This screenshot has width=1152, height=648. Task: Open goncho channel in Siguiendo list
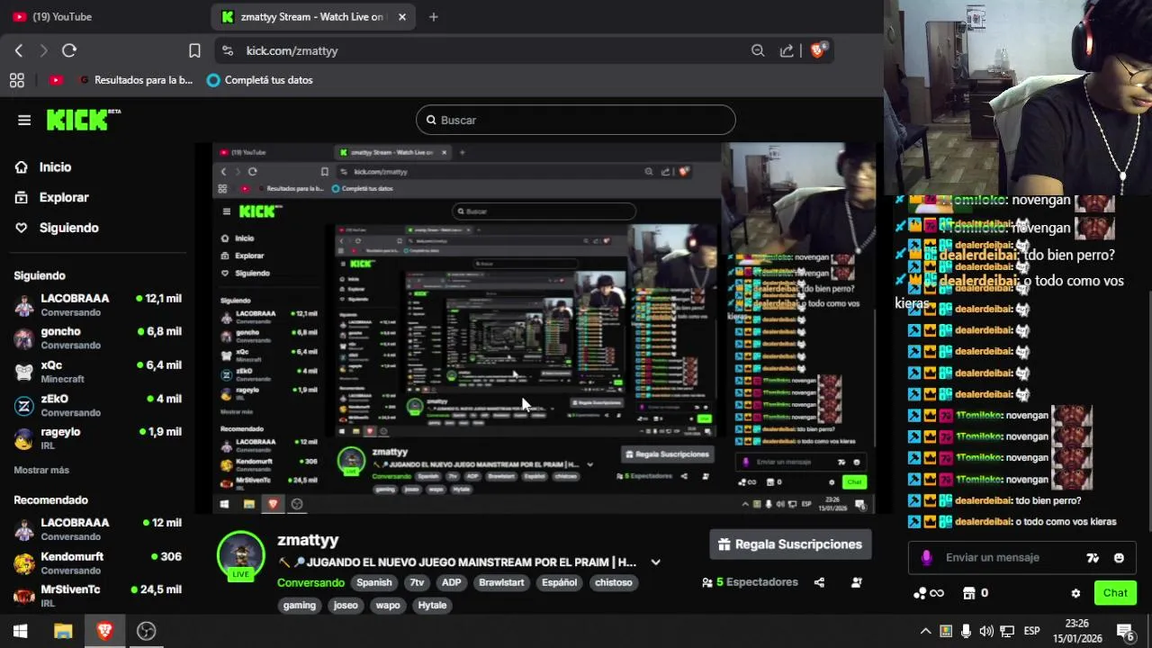[x=97, y=337]
